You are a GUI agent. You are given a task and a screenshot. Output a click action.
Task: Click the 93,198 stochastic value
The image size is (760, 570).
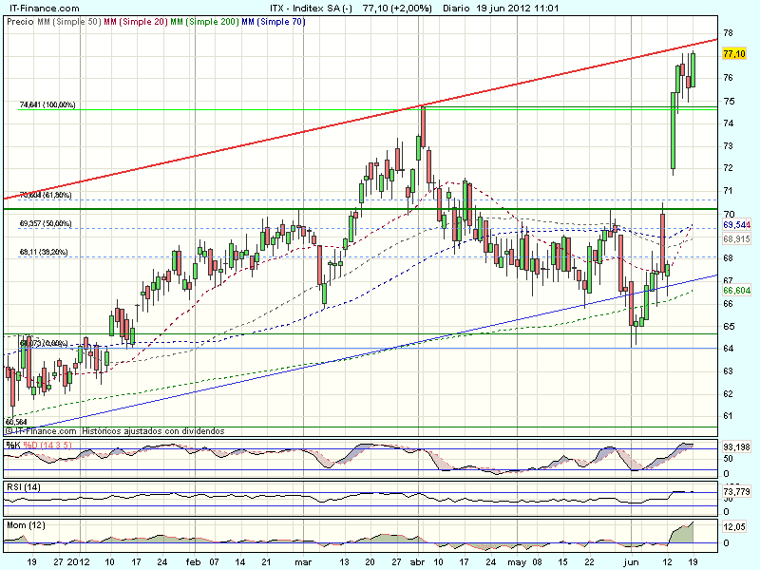[736, 446]
